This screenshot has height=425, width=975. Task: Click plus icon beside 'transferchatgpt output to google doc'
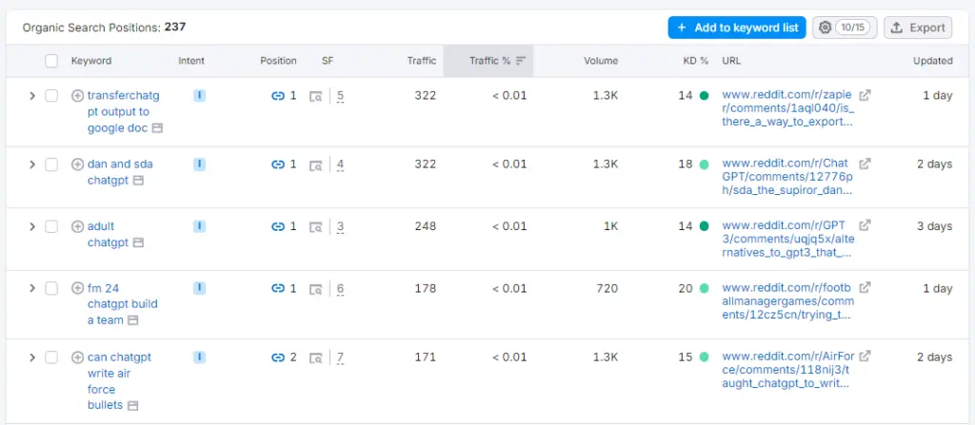click(78, 96)
